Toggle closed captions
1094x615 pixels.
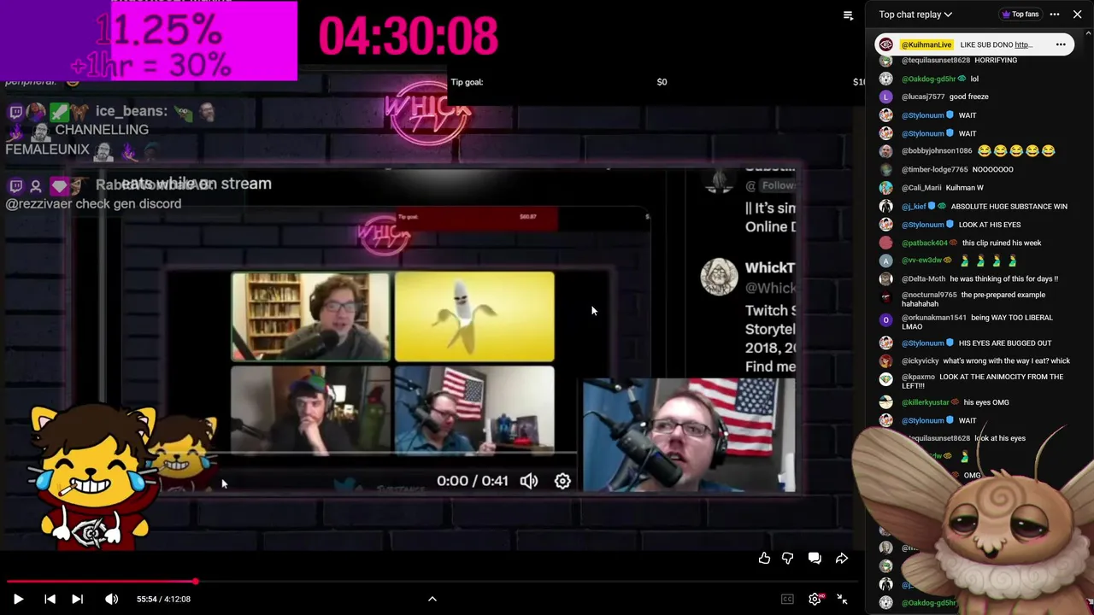click(787, 599)
